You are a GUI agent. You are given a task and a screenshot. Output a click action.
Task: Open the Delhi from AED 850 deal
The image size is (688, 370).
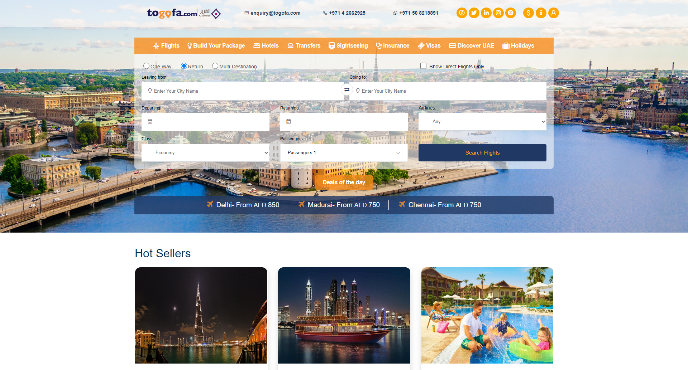tap(243, 205)
